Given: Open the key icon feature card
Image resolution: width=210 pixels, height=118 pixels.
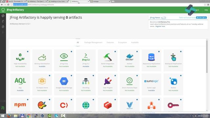Looking at the screenshot, I should click(x=173, y=105).
